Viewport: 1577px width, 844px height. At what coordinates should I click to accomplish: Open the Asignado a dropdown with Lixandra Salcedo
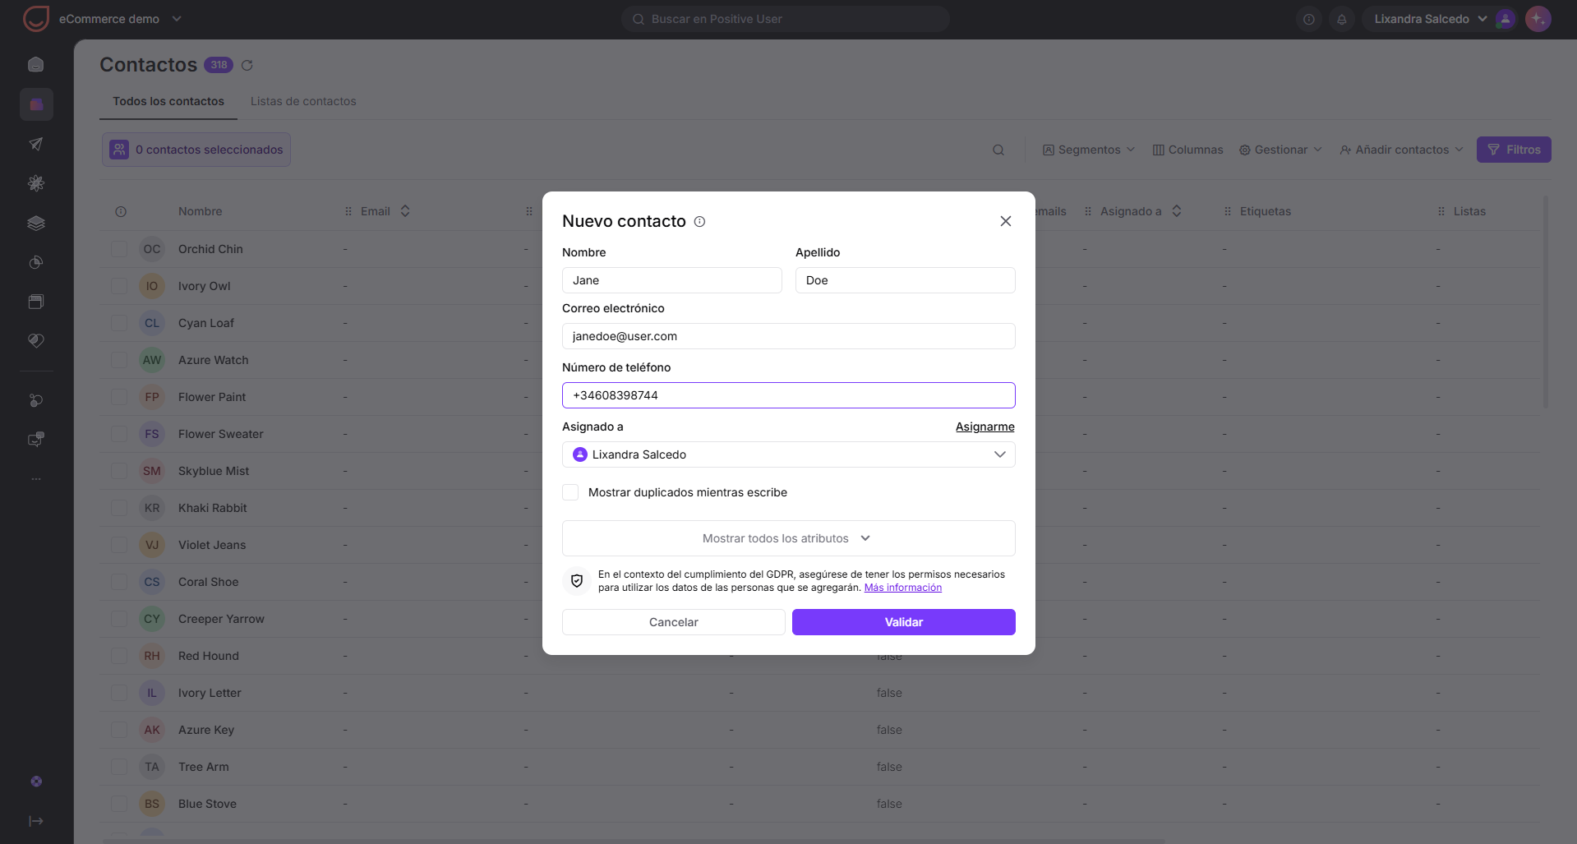(789, 454)
